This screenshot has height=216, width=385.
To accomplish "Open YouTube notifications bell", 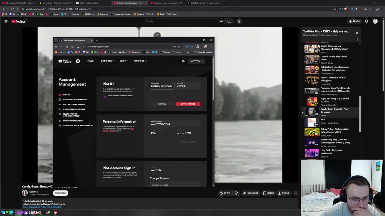I will click(x=366, y=21).
